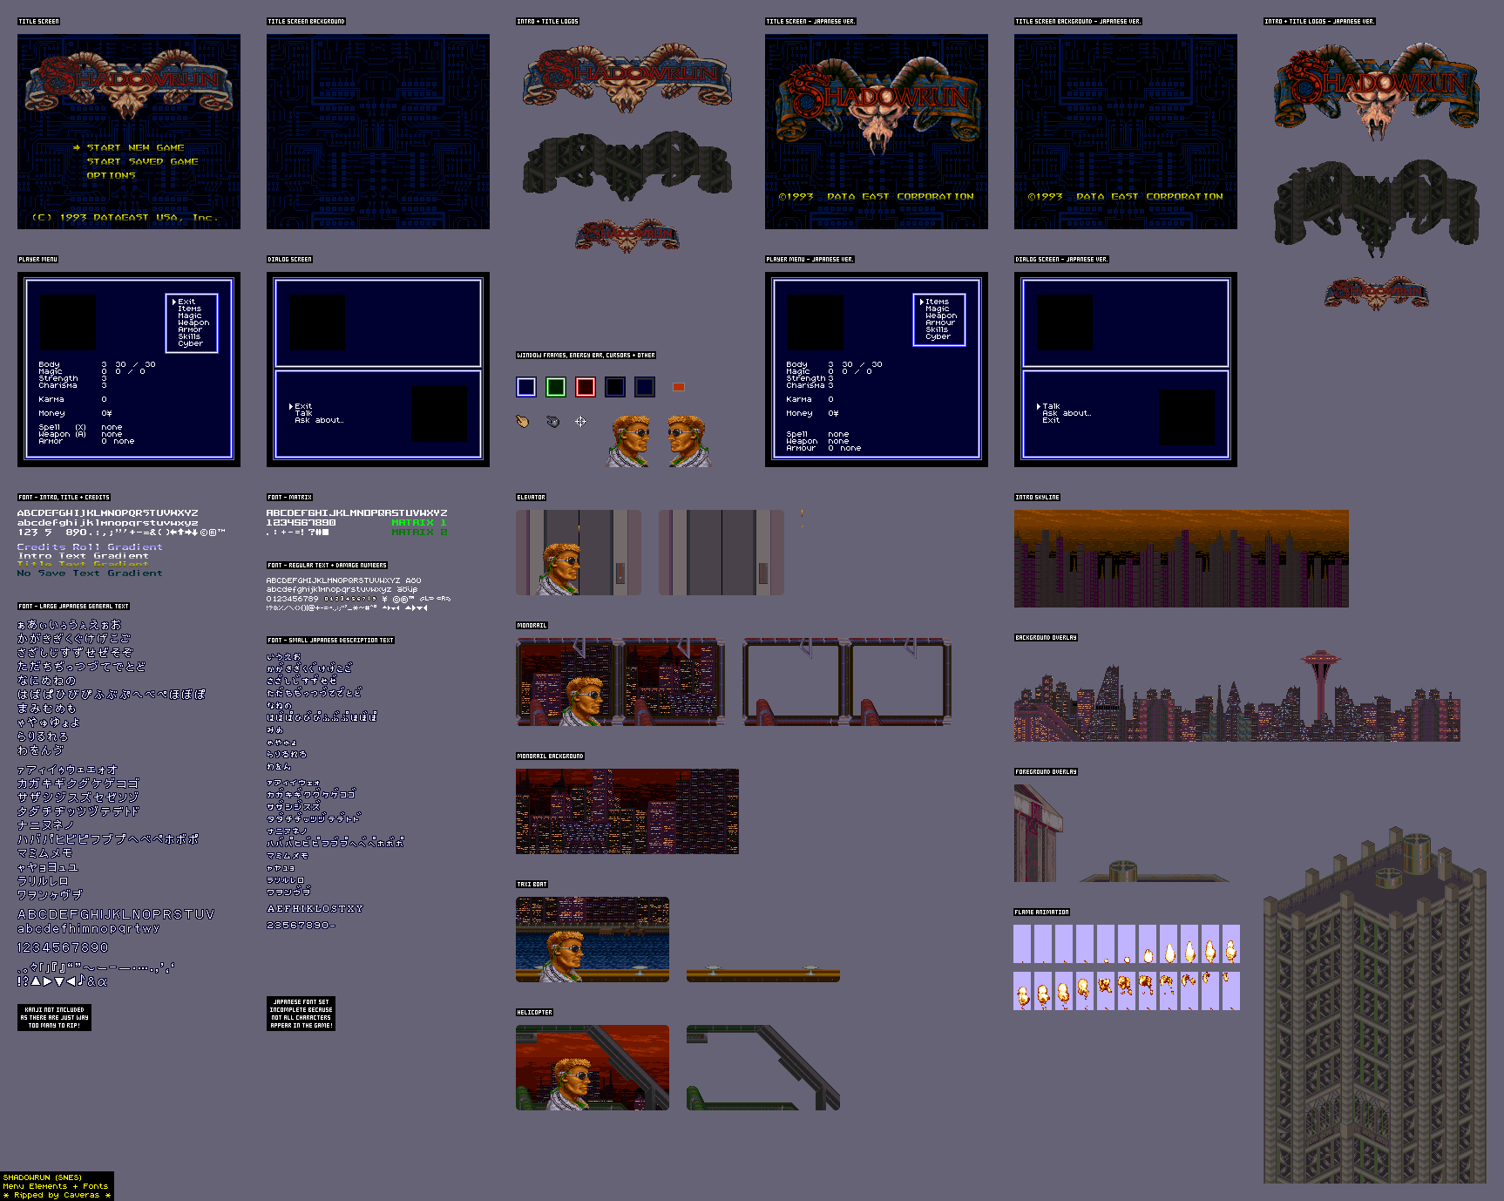Screen dimensions: 1504x1201
Task: Click the 'DIALOG SCREEN' section label
Action: point(289,260)
